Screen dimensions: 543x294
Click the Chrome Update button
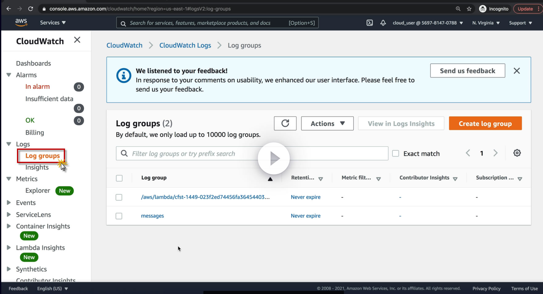[x=527, y=9]
